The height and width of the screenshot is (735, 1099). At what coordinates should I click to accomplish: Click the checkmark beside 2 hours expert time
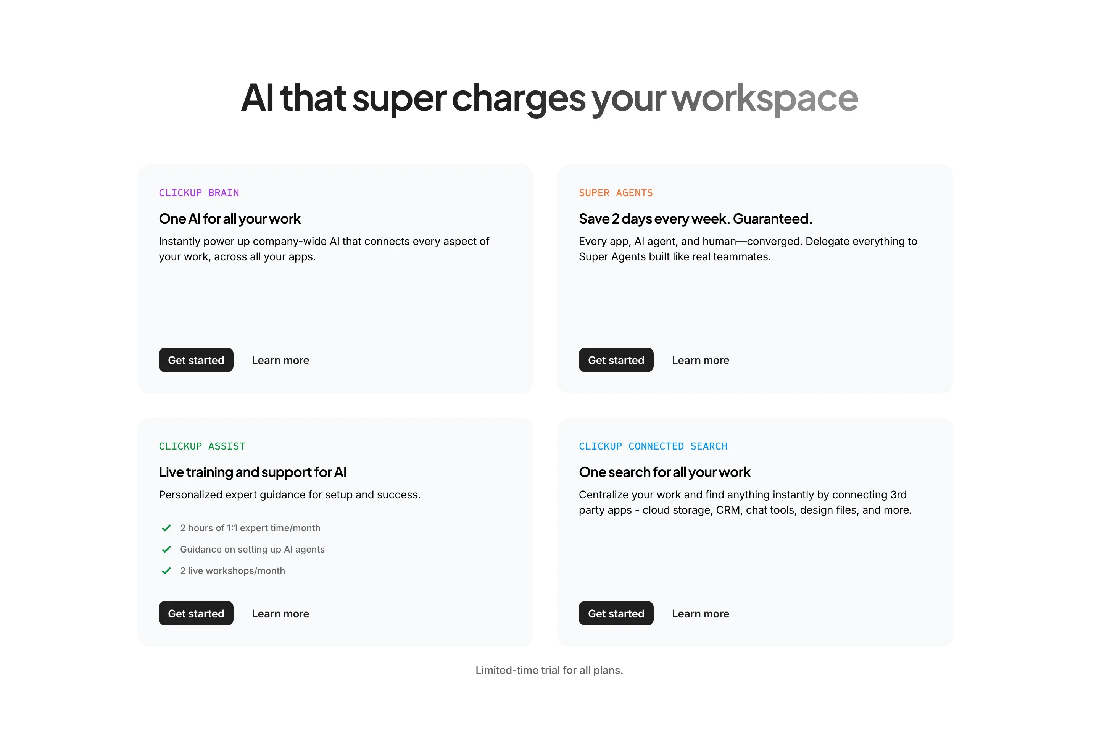(166, 528)
